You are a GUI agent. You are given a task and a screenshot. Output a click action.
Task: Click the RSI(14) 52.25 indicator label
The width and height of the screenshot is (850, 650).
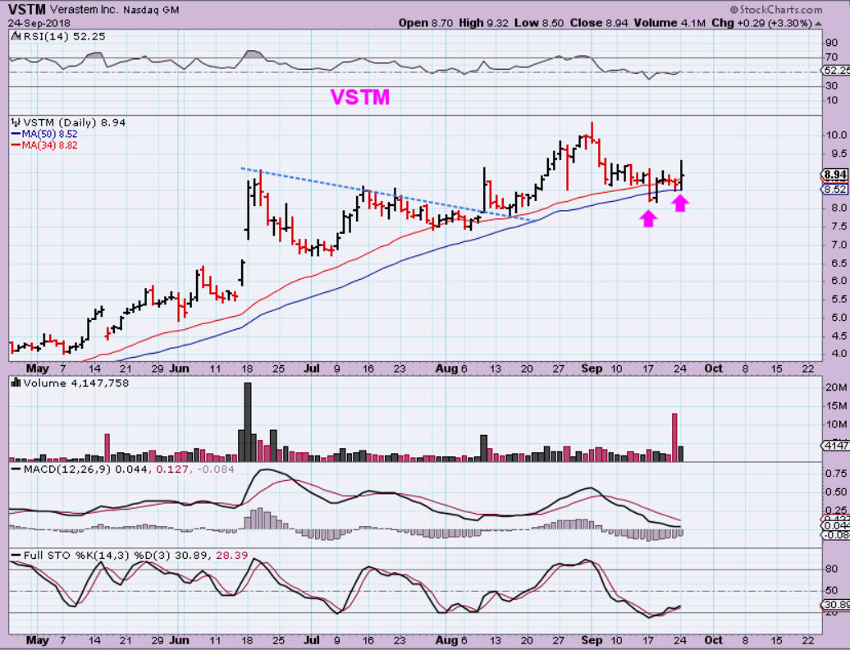click(x=64, y=36)
